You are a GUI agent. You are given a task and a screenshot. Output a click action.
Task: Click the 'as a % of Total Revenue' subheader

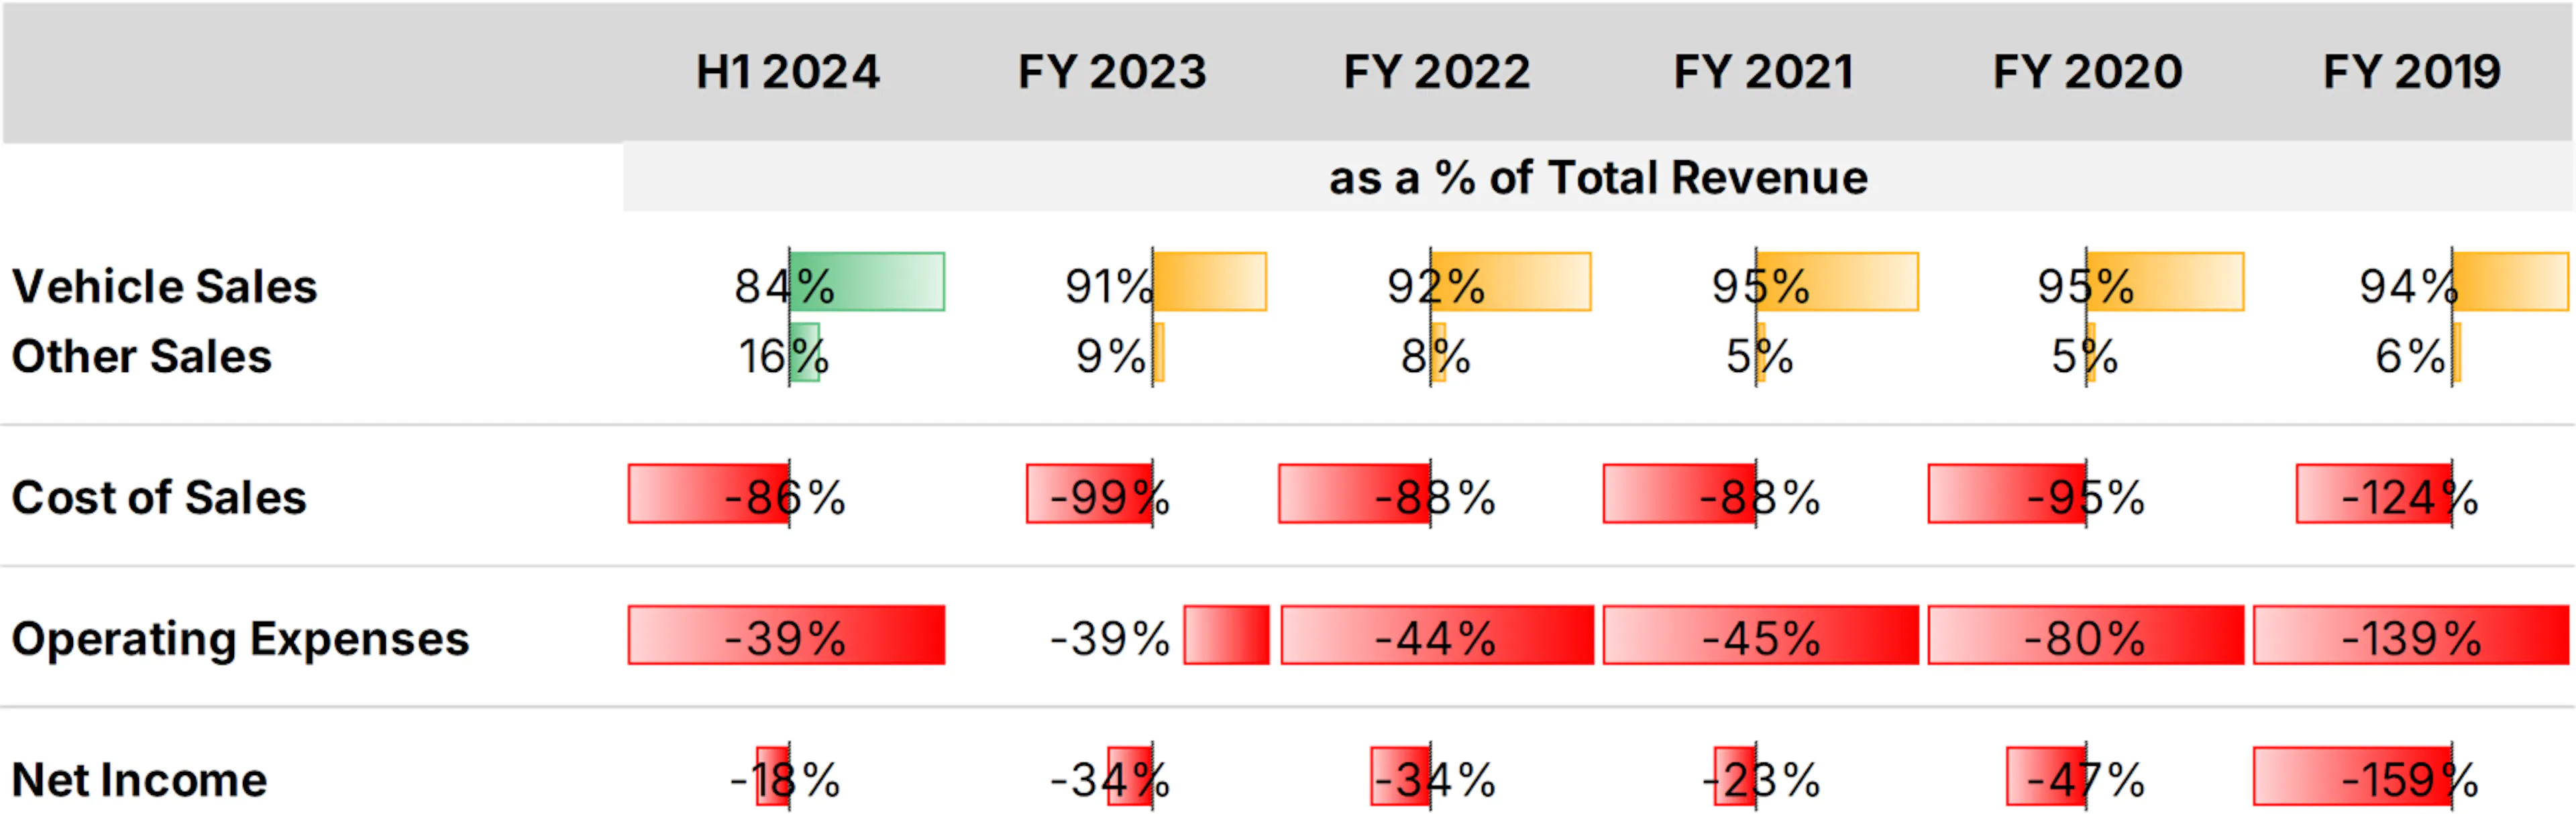click(x=1598, y=178)
